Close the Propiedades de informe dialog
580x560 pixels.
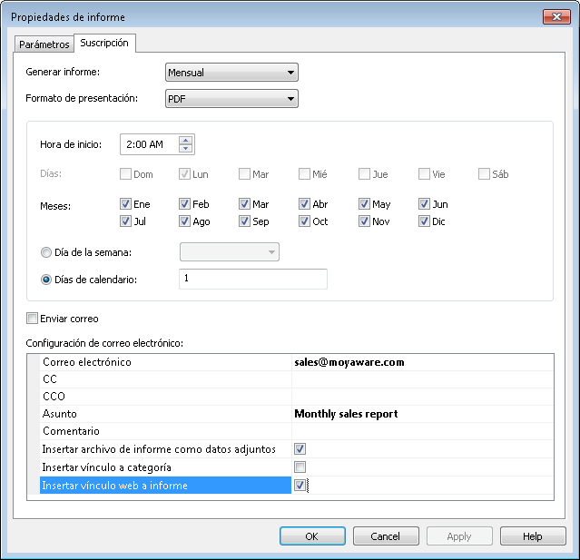555,16
